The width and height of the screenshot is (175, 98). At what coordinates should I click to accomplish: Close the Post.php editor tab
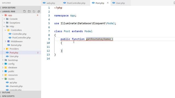[x=108, y=3]
